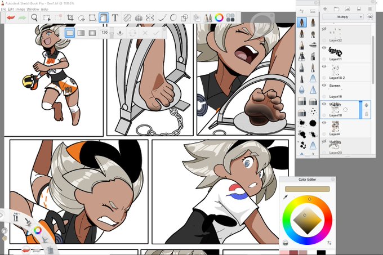Screen dimensions: 383x255
Task: Pick the dark red swatch in Color Editor
Action: tap(294, 253)
